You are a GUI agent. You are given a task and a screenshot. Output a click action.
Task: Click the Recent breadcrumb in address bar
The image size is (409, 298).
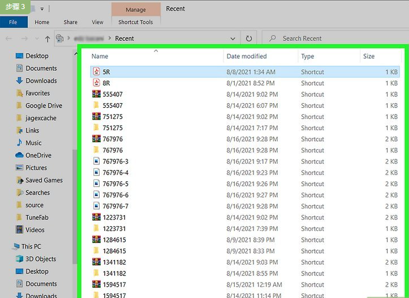124,39
